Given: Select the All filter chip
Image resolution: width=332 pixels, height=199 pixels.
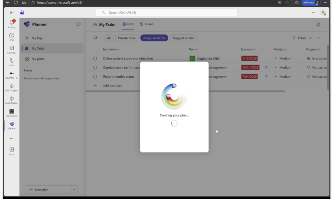Looking at the screenshot, I should coord(109,38).
